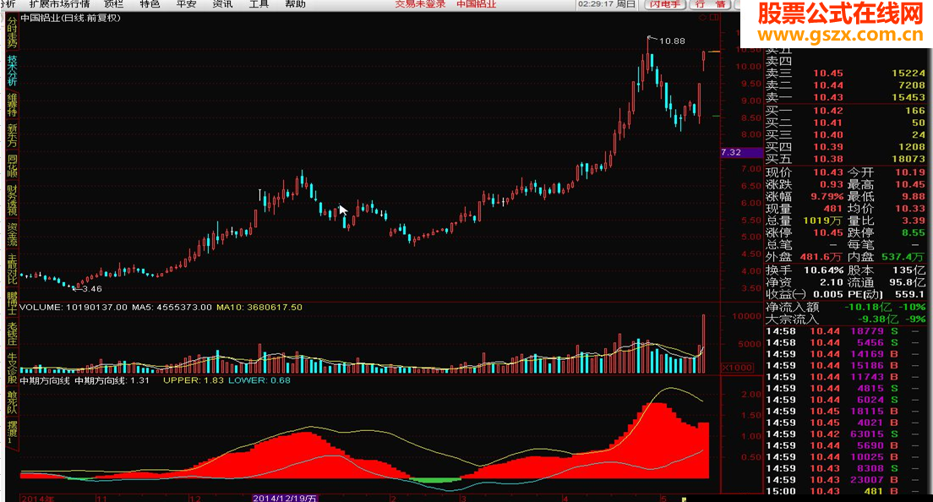
Task: Click the 量比 3.39 value
Action: (x=914, y=221)
